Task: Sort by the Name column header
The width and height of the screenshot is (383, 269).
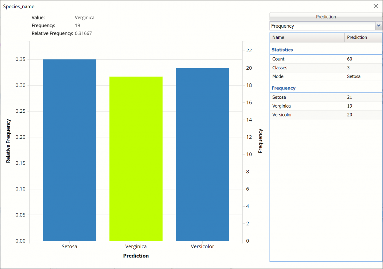Action: [x=307, y=37]
